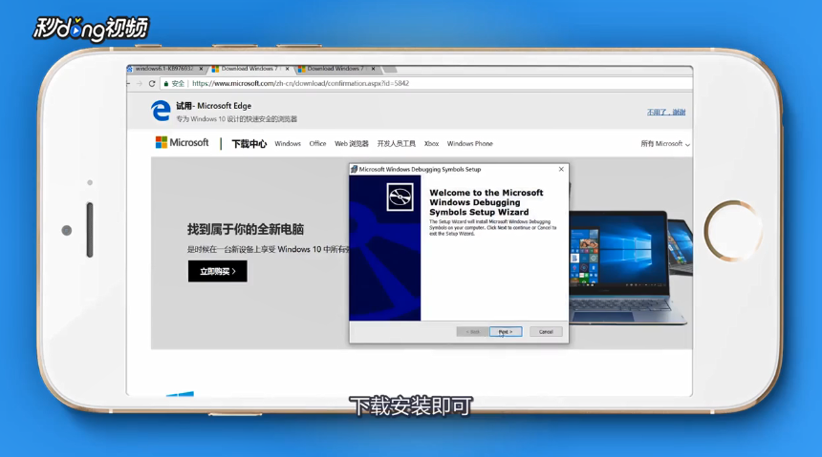Close the first windows6.1-KB976932 tab
The width and height of the screenshot is (822, 457).
(201, 69)
